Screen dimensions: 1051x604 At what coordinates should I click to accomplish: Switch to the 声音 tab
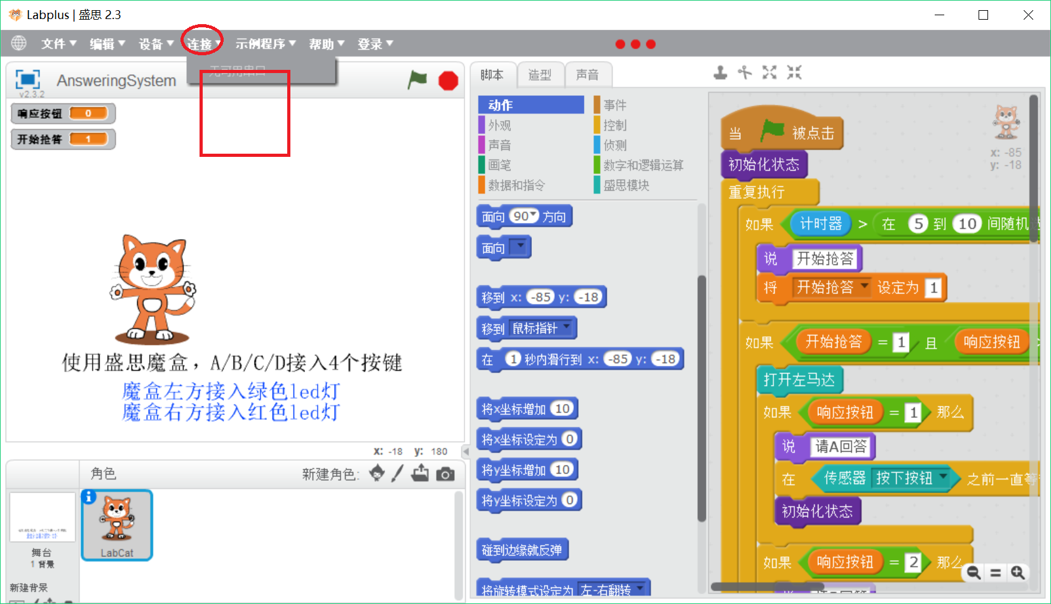point(588,75)
